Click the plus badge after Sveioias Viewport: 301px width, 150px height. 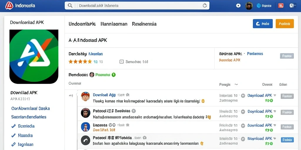(x=134, y=111)
